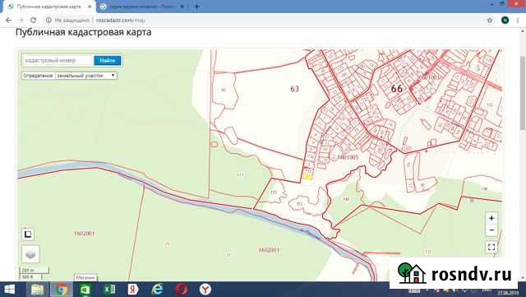The width and height of the screenshot is (526, 297).
Task: Select the yellow highlighted land parcel
Action: click(307, 176)
